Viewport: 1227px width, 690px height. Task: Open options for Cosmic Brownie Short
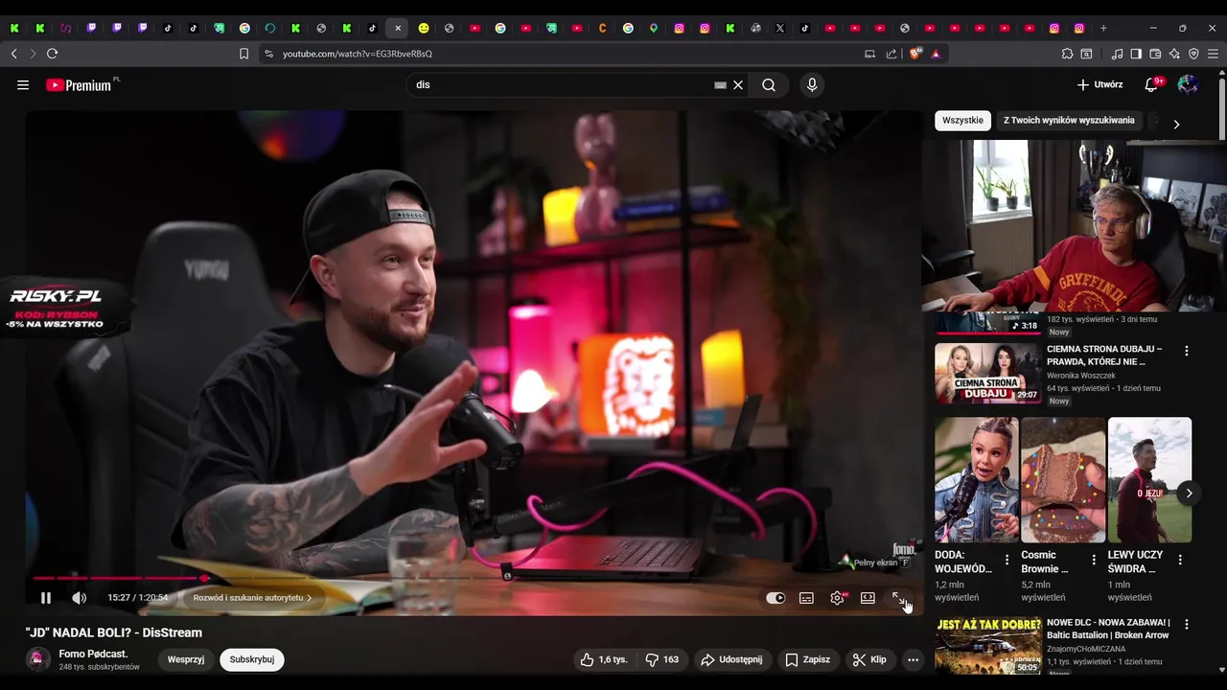click(x=1094, y=560)
